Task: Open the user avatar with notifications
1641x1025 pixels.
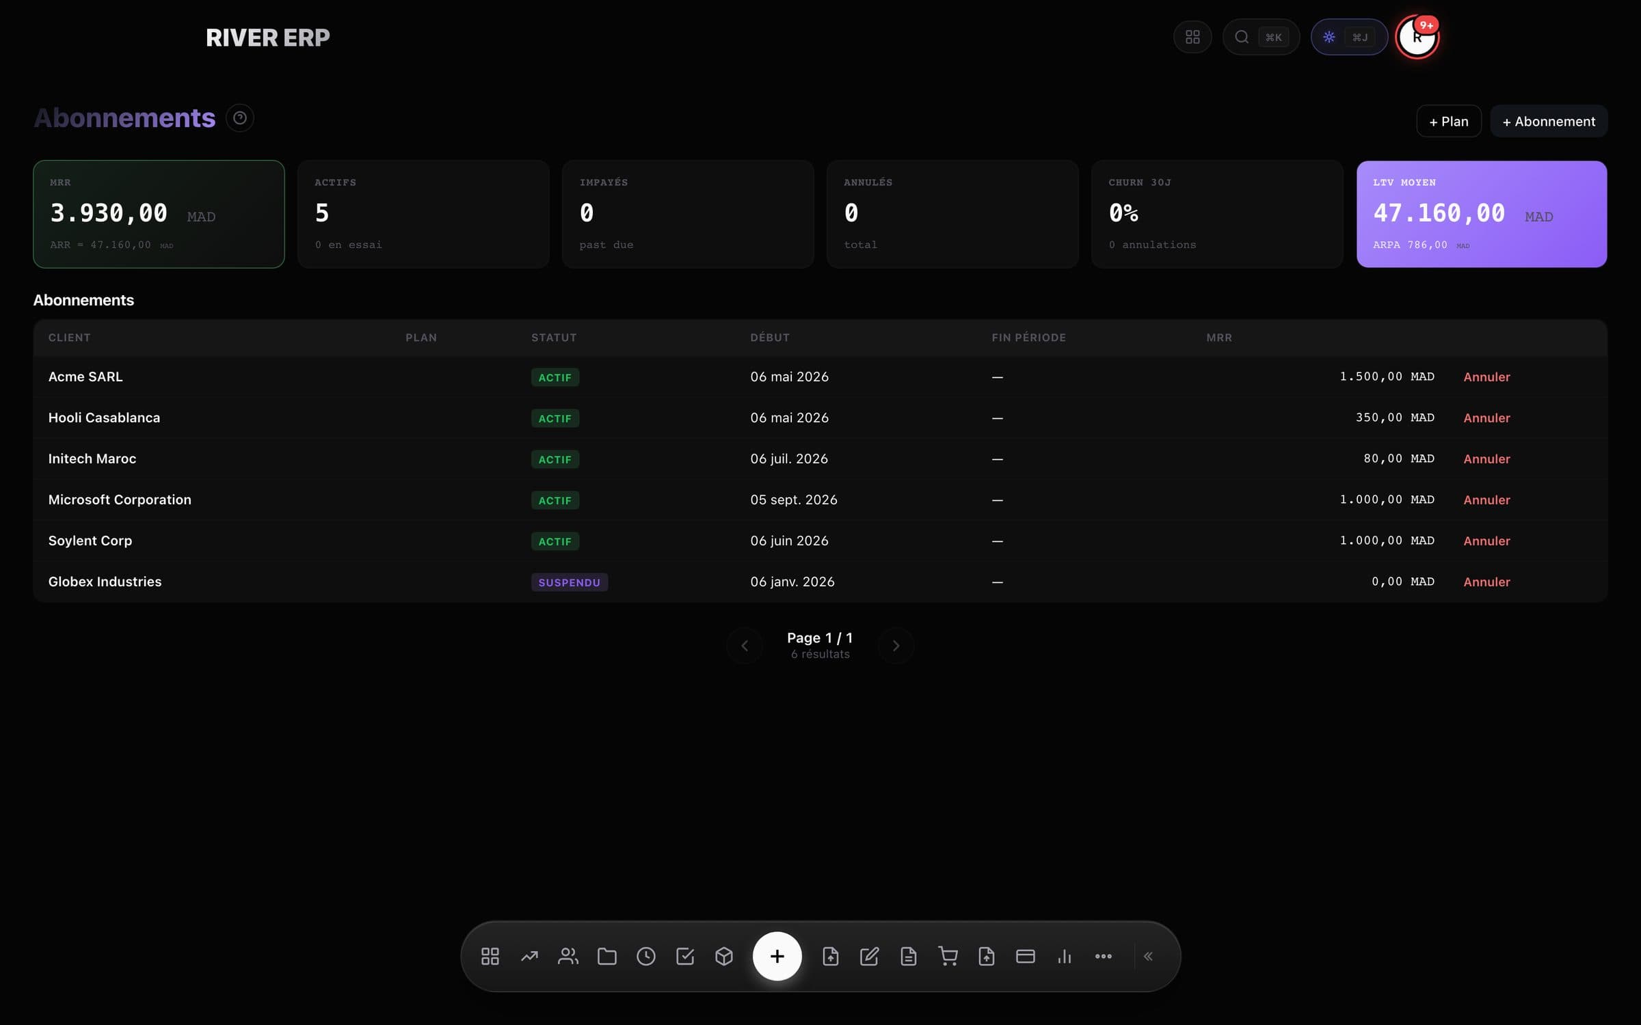Action: [1417, 37]
